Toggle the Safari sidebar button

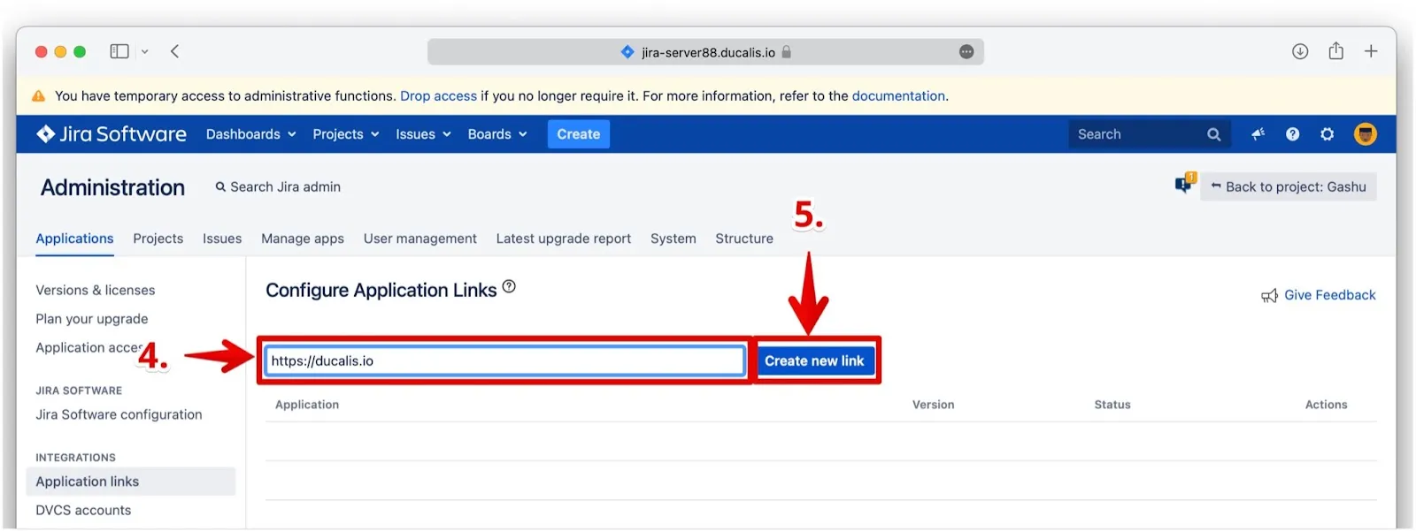coord(119,51)
